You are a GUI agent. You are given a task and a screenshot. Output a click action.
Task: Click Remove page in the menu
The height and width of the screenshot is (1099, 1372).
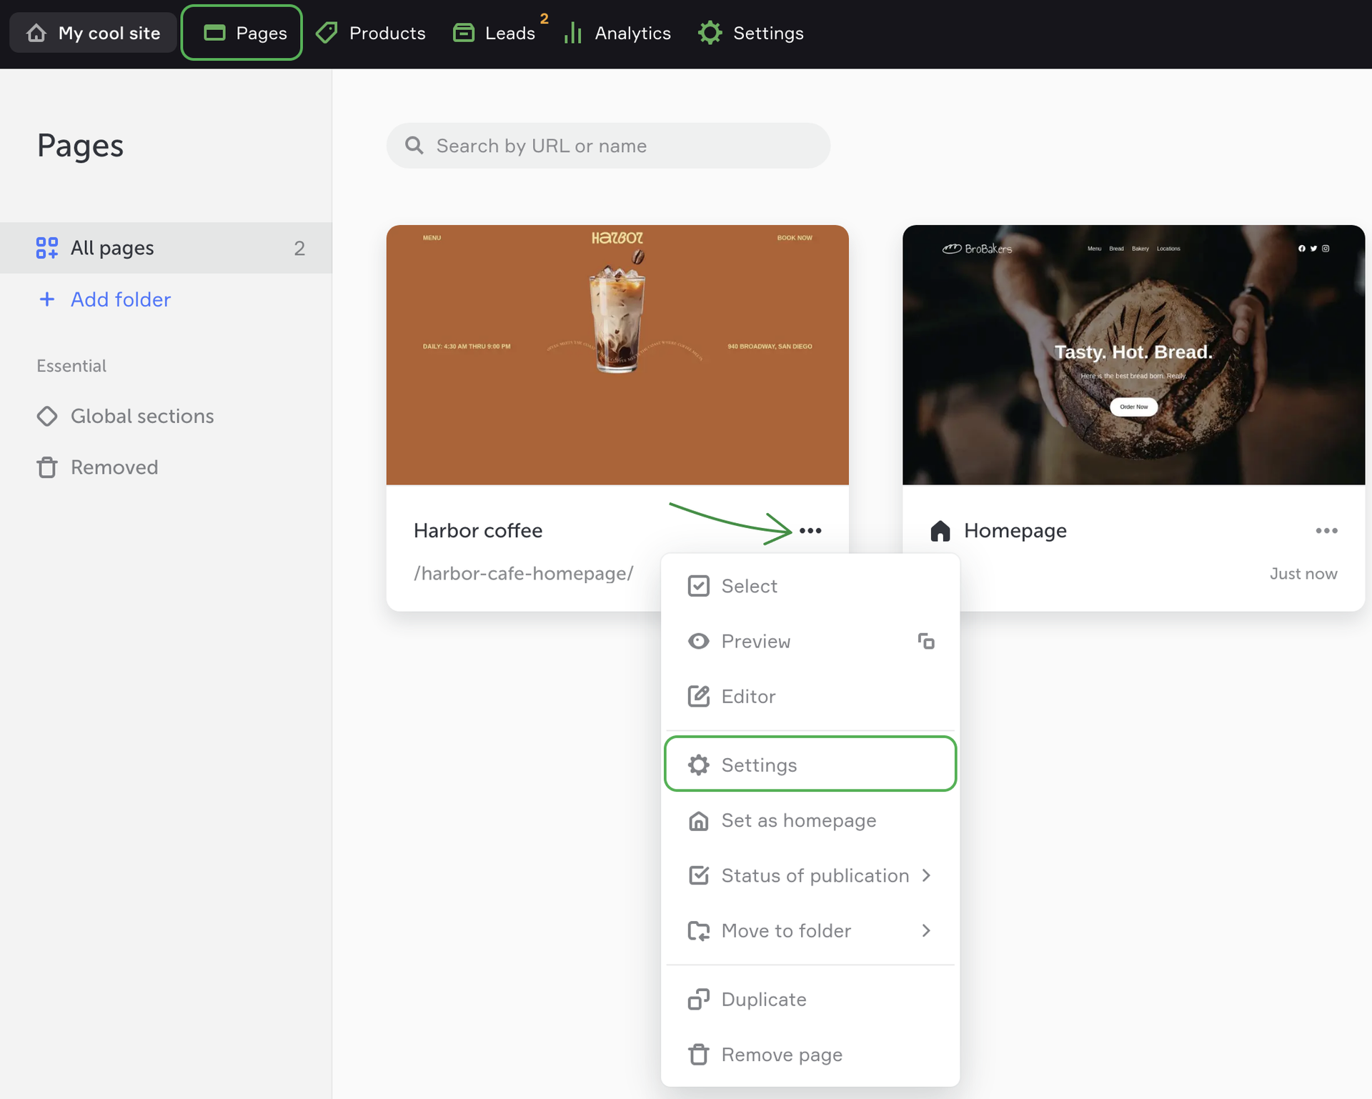tap(781, 1054)
